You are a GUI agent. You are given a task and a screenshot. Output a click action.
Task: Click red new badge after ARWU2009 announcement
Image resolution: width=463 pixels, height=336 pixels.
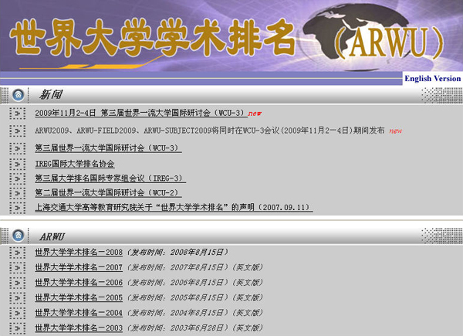(396, 131)
